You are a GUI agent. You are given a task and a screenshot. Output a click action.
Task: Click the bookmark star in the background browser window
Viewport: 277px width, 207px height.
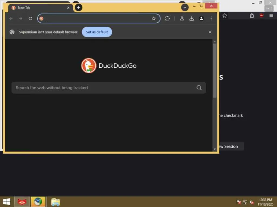[x=225, y=16]
